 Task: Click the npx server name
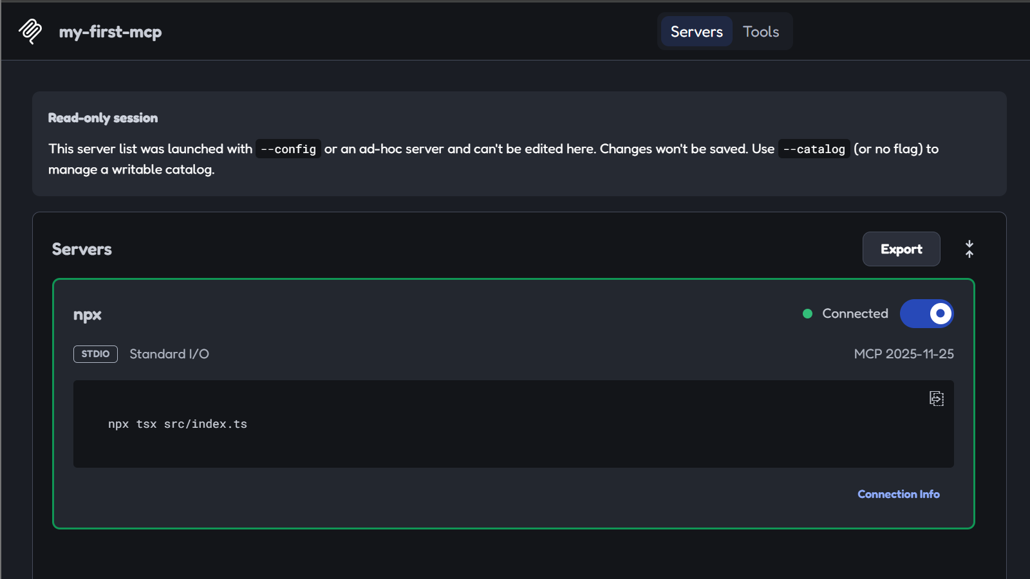click(x=88, y=315)
